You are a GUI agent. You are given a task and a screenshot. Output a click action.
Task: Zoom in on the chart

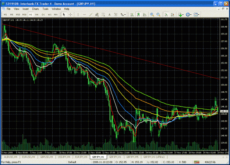pos(152,15)
